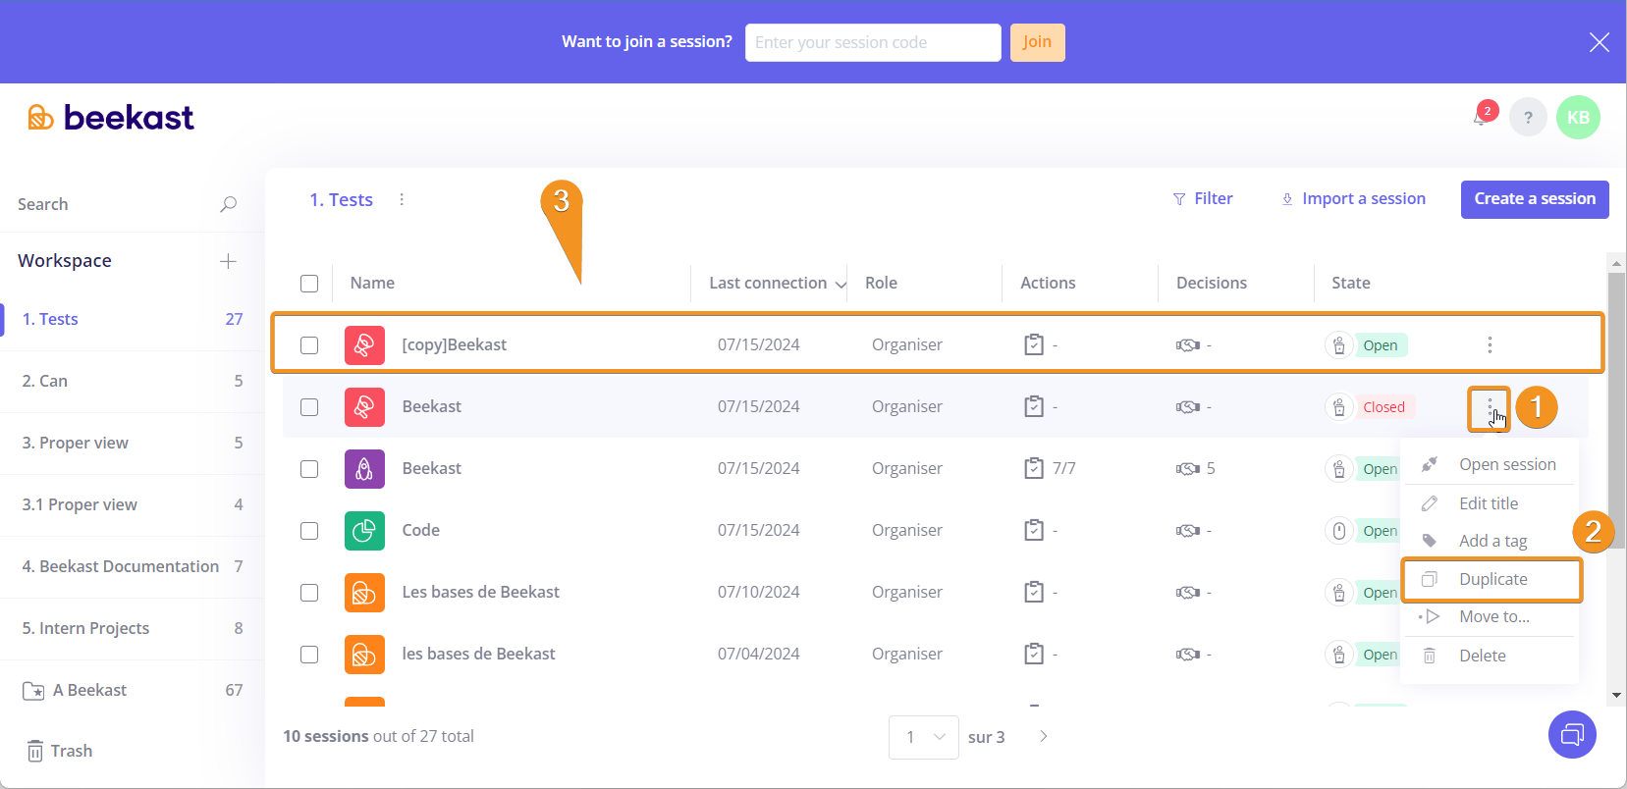This screenshot has width=1627, height=789.
Task: Click the Closed state badge
Action: pos(1383,407)
